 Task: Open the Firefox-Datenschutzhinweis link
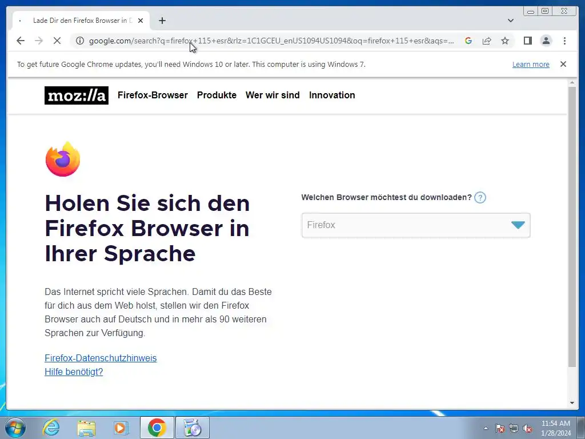click(101, 358)
